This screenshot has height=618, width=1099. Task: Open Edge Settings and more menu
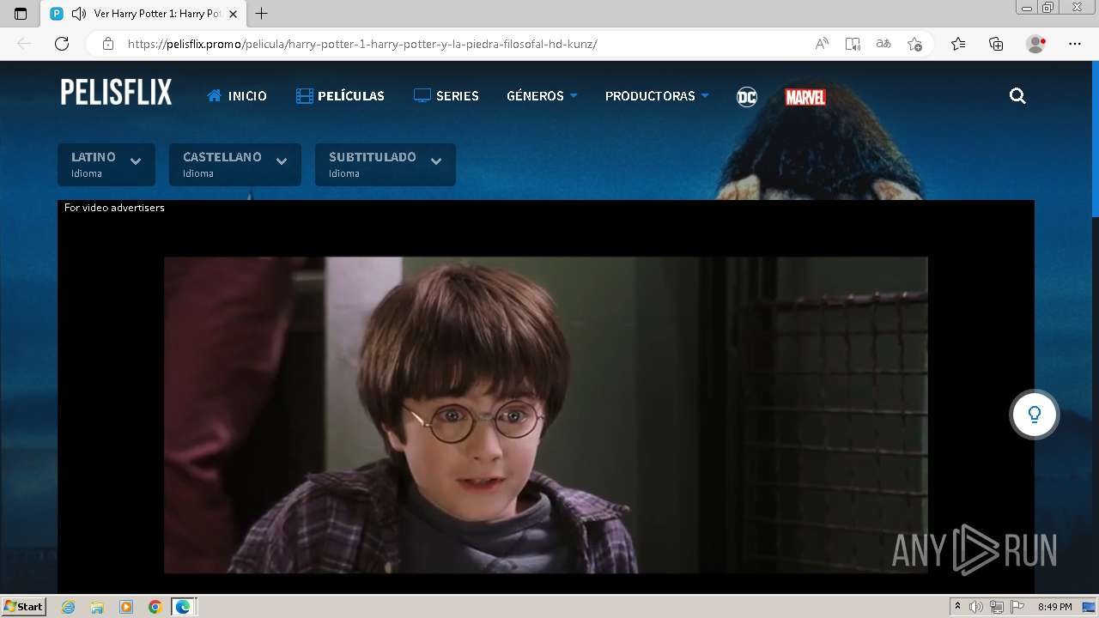click(1075, 44)
